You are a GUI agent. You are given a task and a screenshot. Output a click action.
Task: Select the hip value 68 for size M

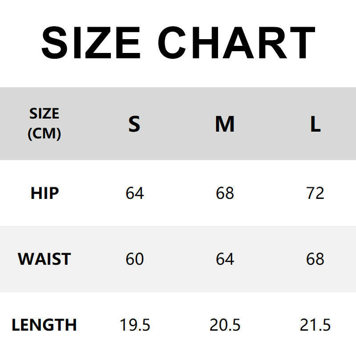click(x=225, y=194)
